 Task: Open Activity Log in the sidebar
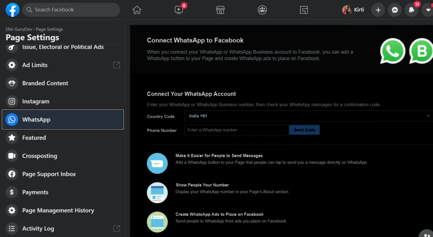tap(38, 229)
